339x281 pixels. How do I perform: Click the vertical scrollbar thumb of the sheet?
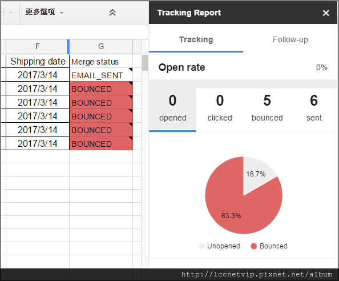pos(145,63)
